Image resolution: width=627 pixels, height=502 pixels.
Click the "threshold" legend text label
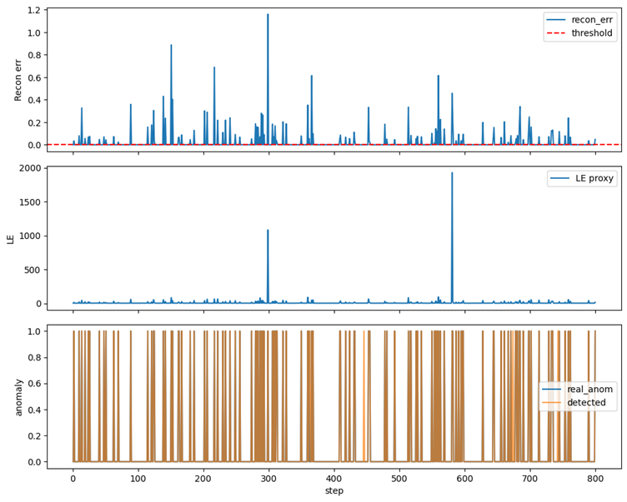tap(591, 33)
